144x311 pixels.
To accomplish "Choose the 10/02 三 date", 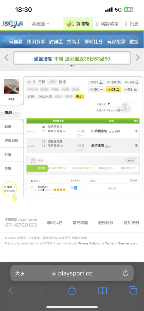I will click(131, 90).
